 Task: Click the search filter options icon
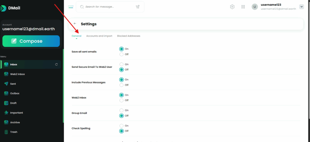[x=138, y=7]
